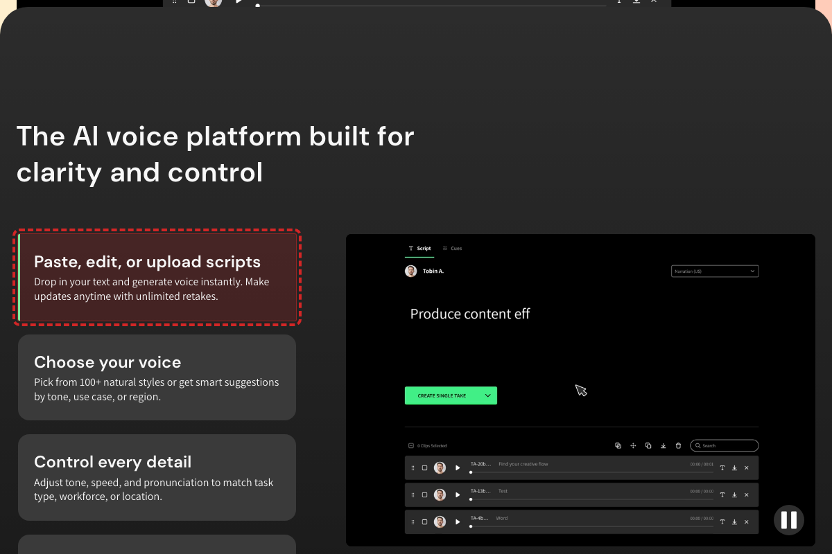Screen dimensions: 832x554
Task: Click the text icon on "Find your creative flow" clip
Action: coord(722,468)
